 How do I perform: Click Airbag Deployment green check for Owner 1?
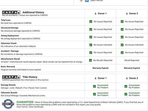[x=91, y=37]
